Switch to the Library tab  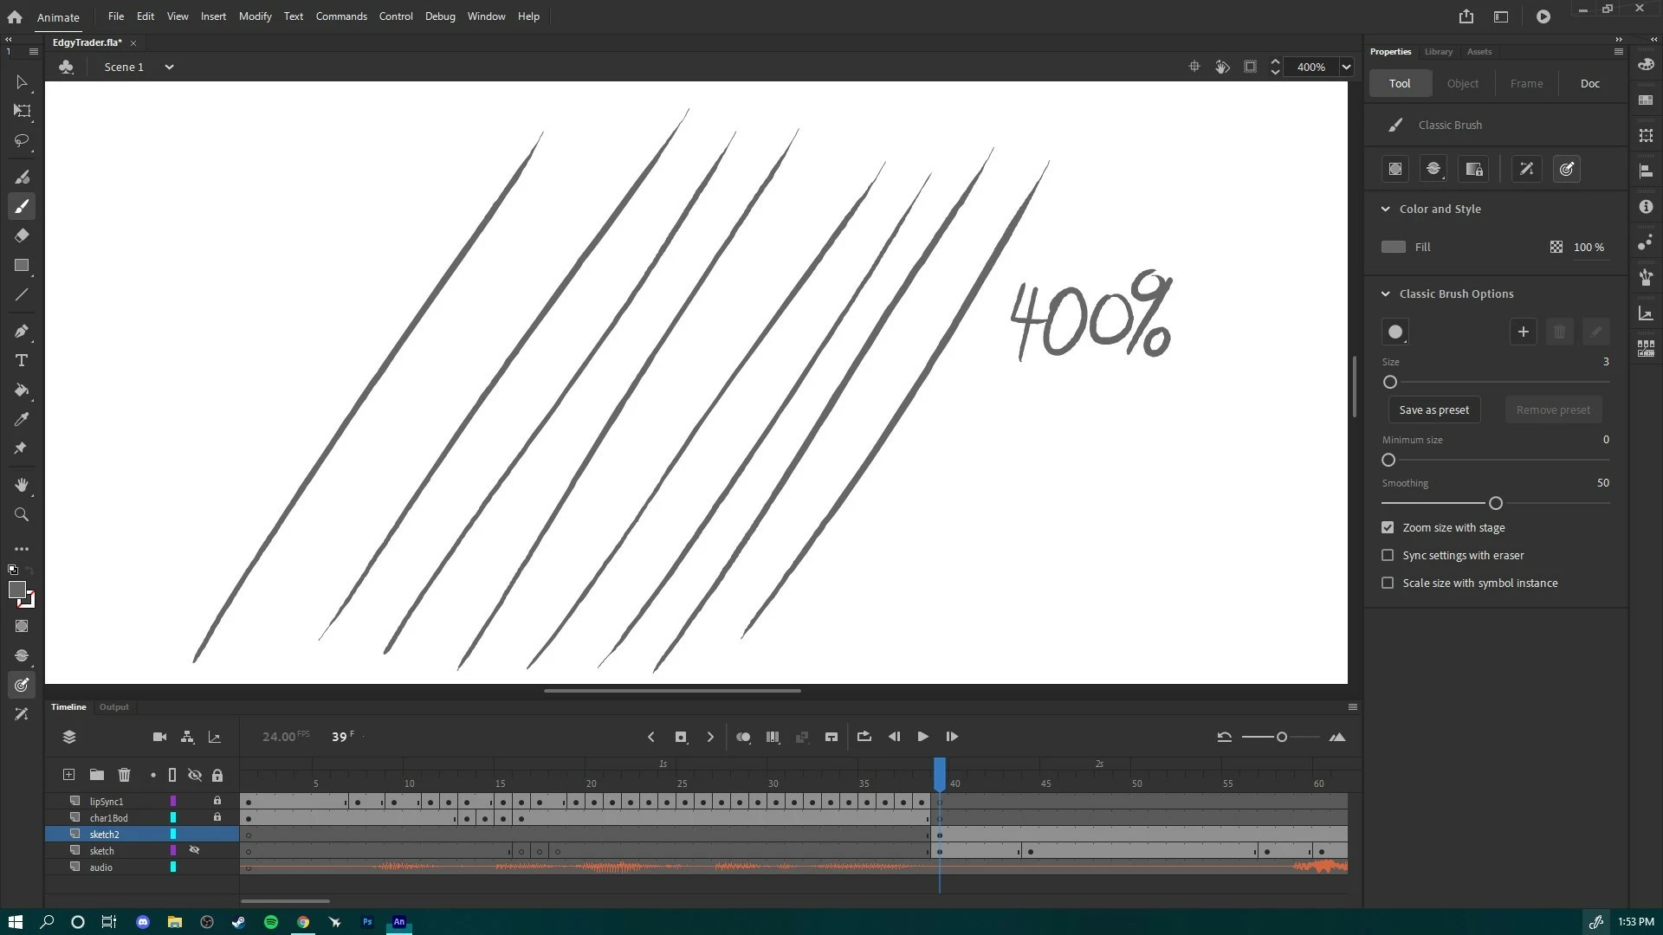coord(1438,52)
